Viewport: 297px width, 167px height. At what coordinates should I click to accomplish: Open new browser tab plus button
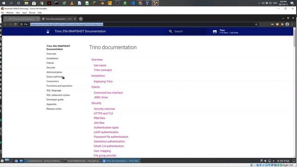tap(81, 19)
